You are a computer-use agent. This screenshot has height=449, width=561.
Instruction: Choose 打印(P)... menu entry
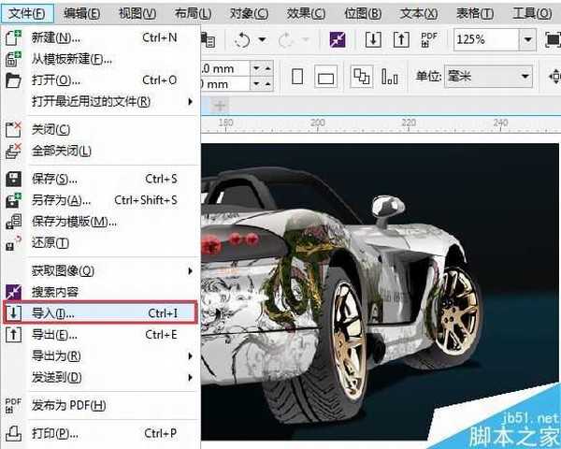100,434
